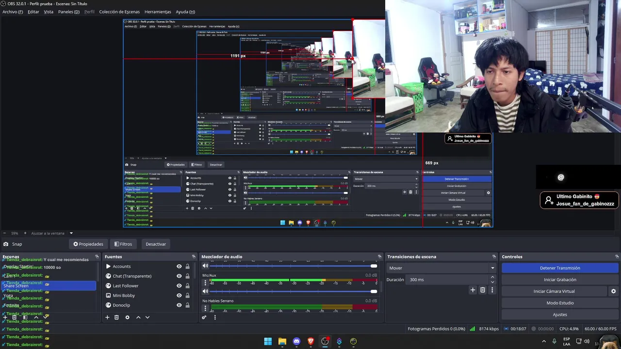This screenshot has width=621, height=349.
Task: Open the Windows Start menu
Action: (x=268, y=341)
